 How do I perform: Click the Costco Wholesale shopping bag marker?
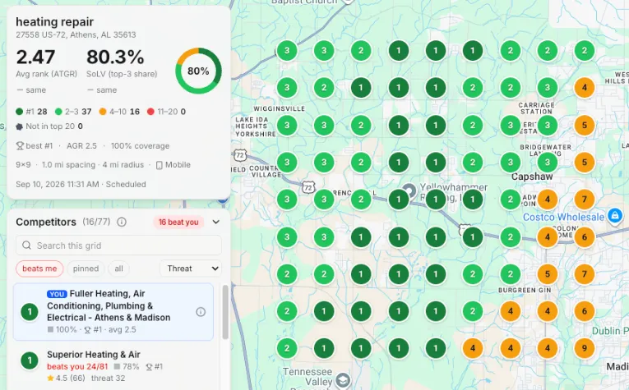pyautogui.click(x=614, y=215)
